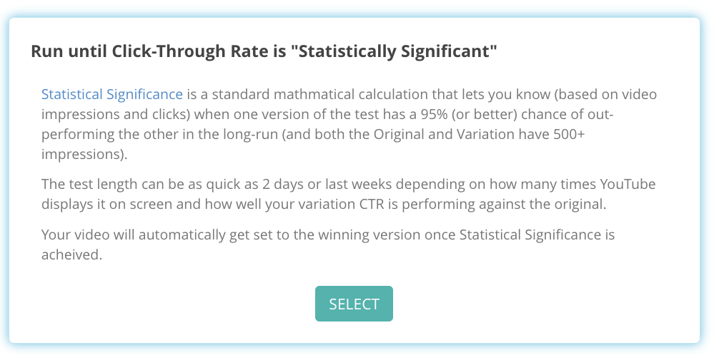The image size is (719, 355).
Task: Click the "Run until Click-Through Rate" heading
Action: click(x=264, y=51)
